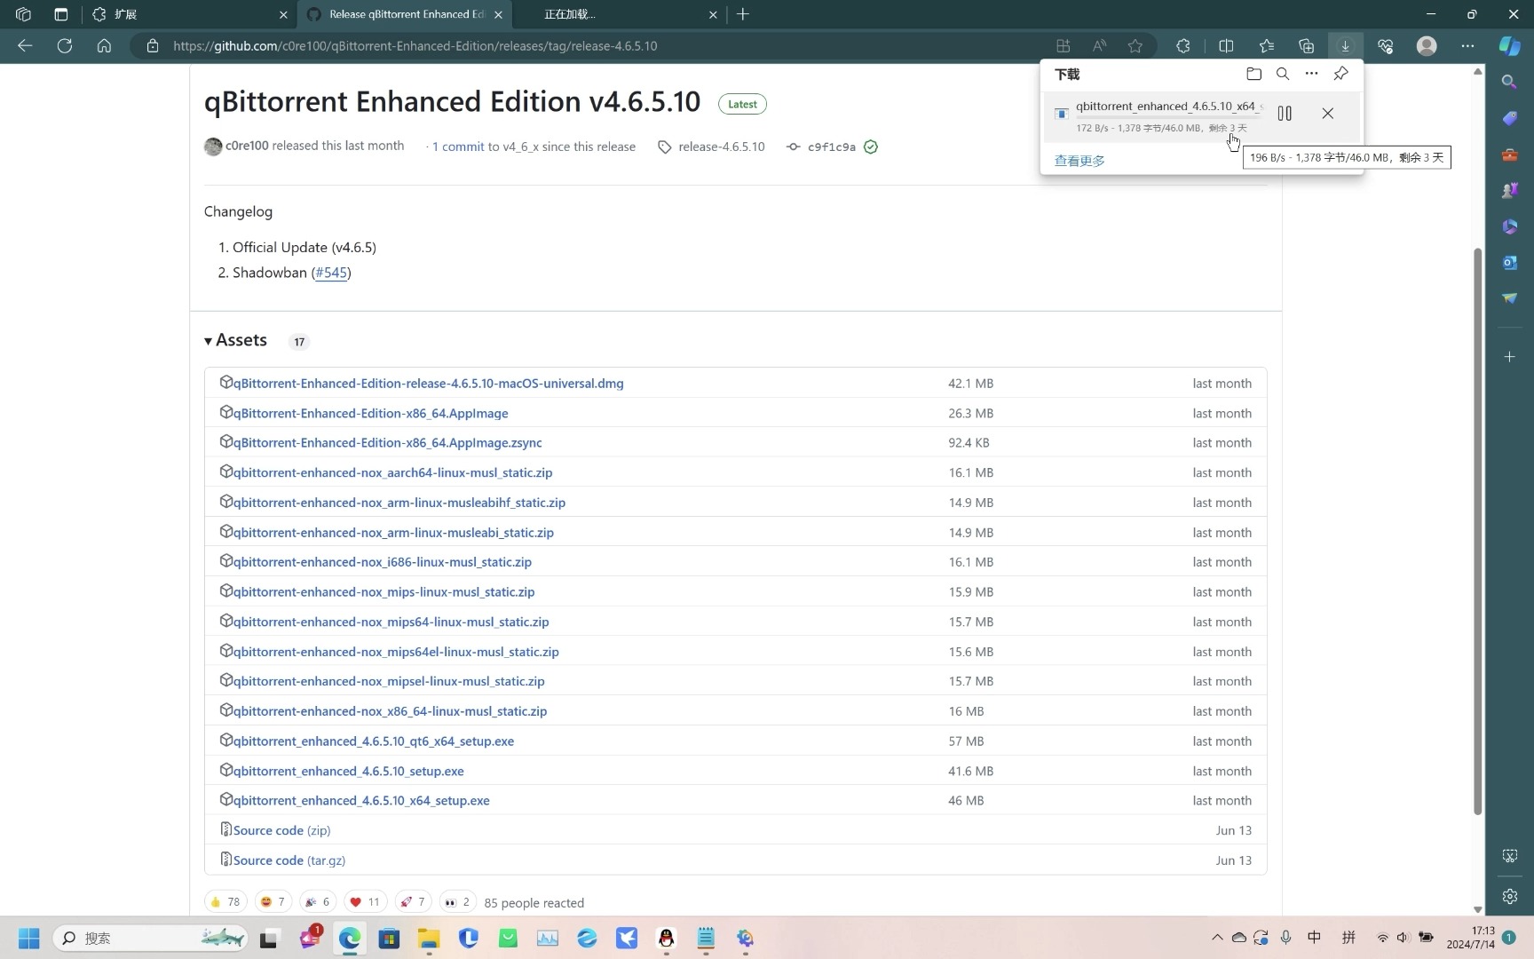Open the downloads folder icon

(x=1253, y=74)
